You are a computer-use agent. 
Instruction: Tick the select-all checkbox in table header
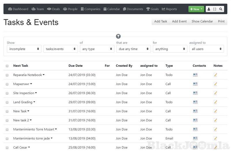[x=7, y=66]
